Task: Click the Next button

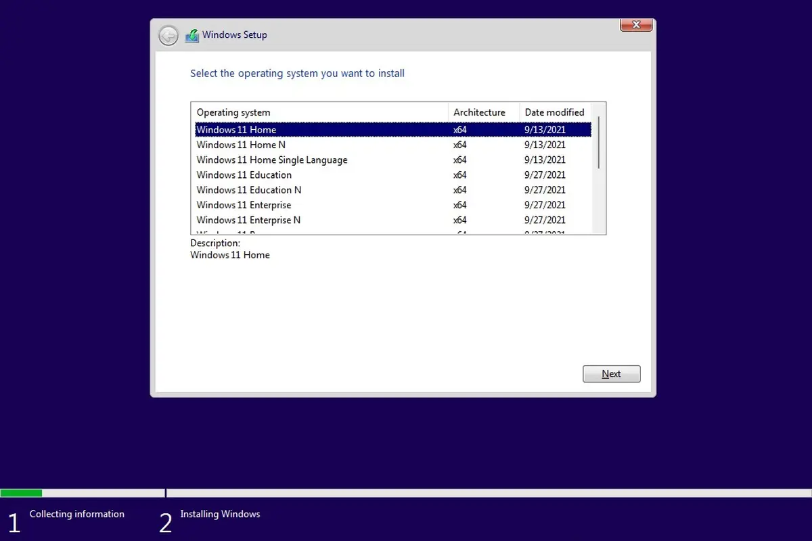Action: (611, 373)
